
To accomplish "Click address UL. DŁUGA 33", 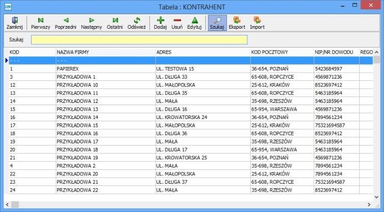I will click(171, 77).
